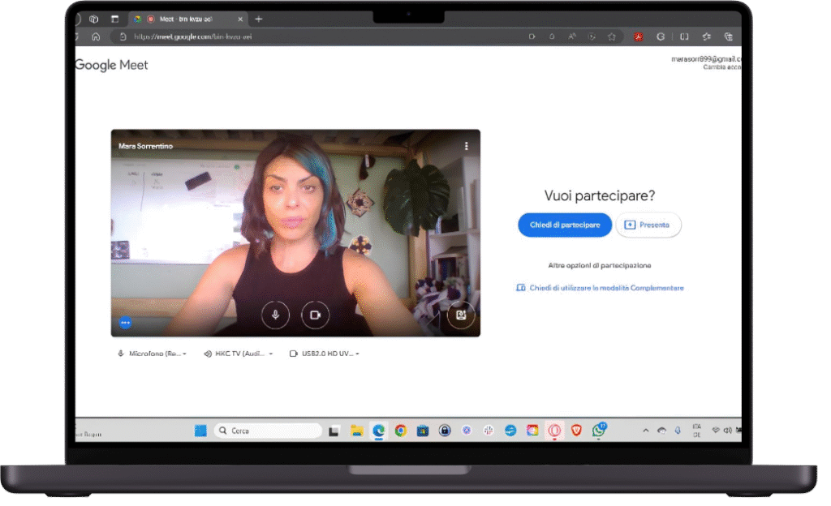Open Google Chrome from the taskbar

(400, 431)
